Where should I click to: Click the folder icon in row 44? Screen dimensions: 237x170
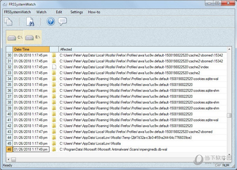pos(54,137)
